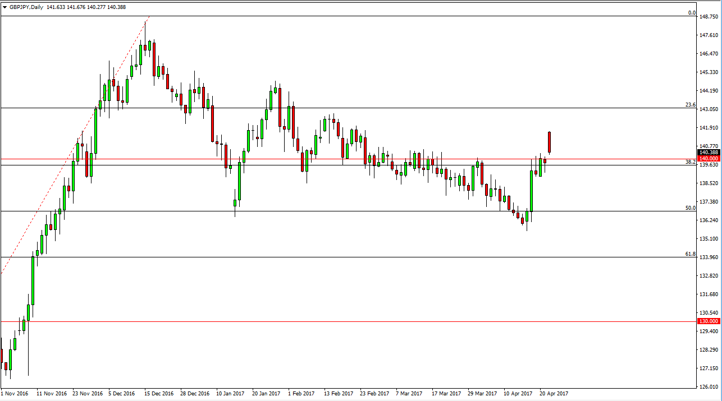Click the 1 Feb 2017 date label
Viewport: 722px width, 401px height.
click(301, 394)
